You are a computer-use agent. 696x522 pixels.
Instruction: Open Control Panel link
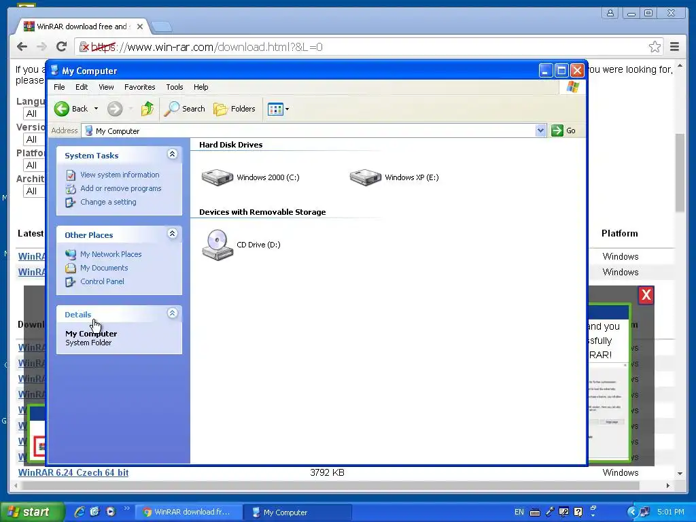[102, 281]
